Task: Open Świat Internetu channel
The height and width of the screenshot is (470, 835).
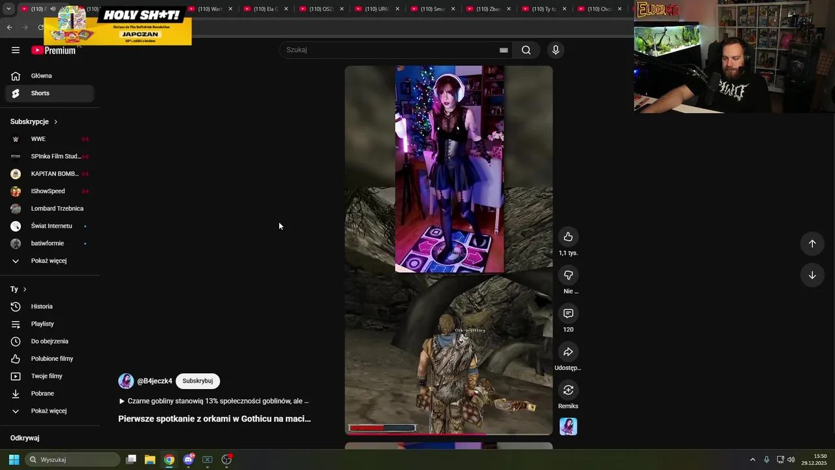Action: pos(50,226)
